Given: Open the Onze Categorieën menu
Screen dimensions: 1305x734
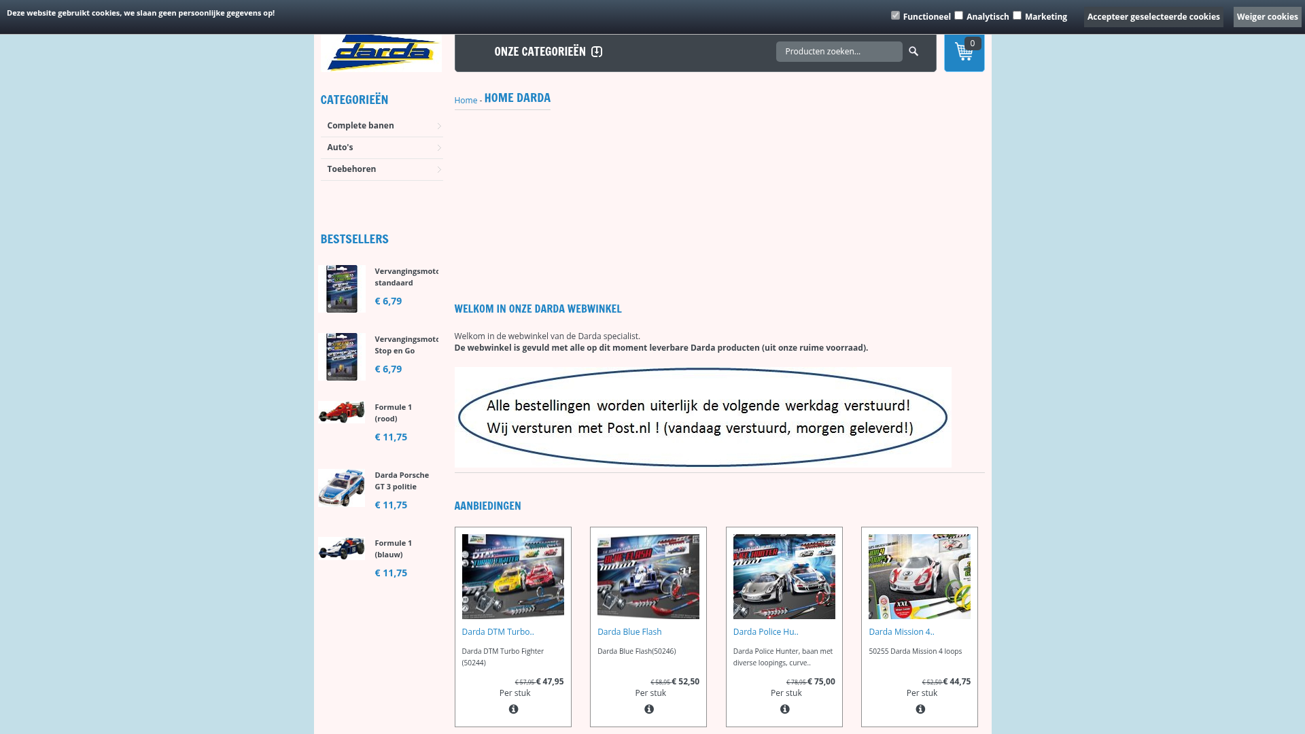Looking at the screenshot, I should 540,52.
